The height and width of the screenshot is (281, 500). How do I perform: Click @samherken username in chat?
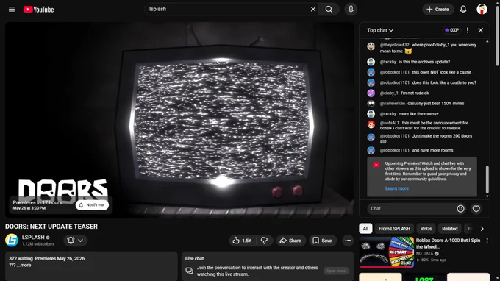pos(392,103)
